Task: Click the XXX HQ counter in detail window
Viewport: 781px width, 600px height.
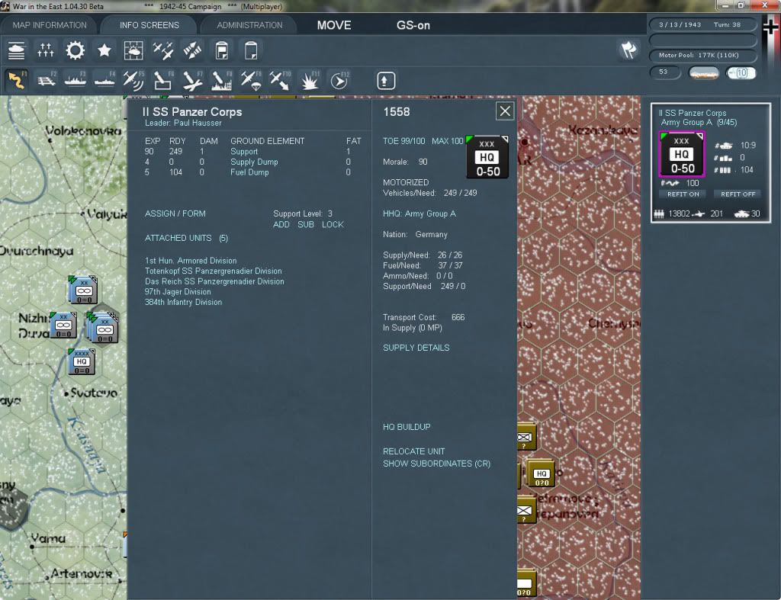Action: click(x=487, y=157)
